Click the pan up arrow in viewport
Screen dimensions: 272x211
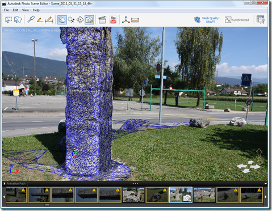point(250,162)
